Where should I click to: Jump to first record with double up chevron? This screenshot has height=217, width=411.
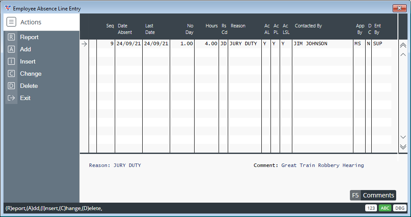(x=403, y=45)
